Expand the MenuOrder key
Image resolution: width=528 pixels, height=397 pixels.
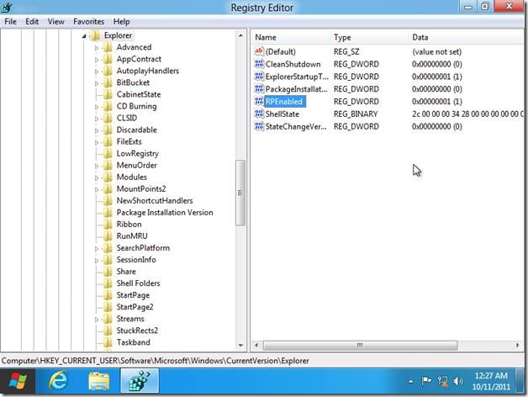(97, 167)
